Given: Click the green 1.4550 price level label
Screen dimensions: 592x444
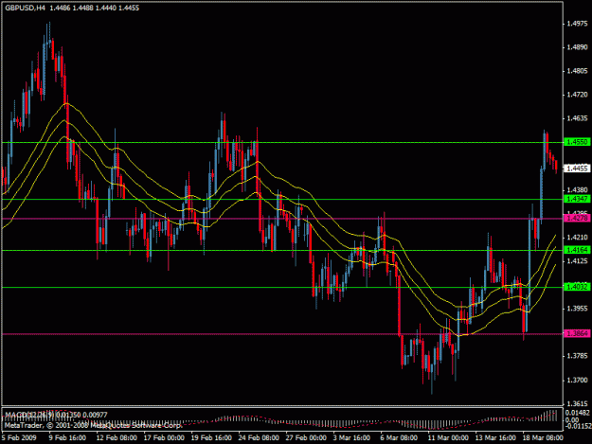Looking at the screenshot, I should (577, 142).
